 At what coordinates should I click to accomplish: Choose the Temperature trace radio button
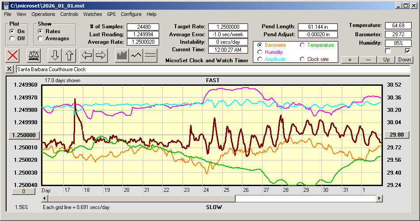click(x=302, y=45)
